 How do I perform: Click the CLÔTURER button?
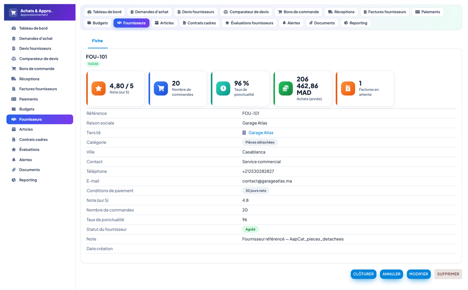point(363,274)
